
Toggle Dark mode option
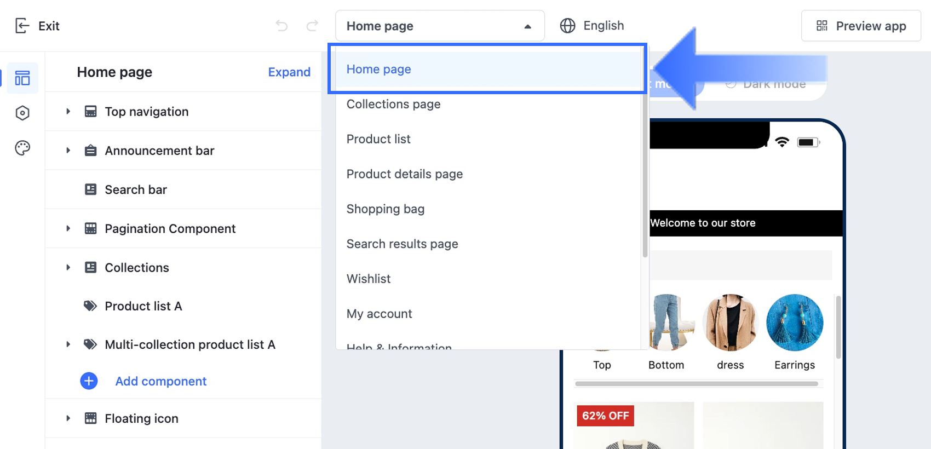(772, 85)
